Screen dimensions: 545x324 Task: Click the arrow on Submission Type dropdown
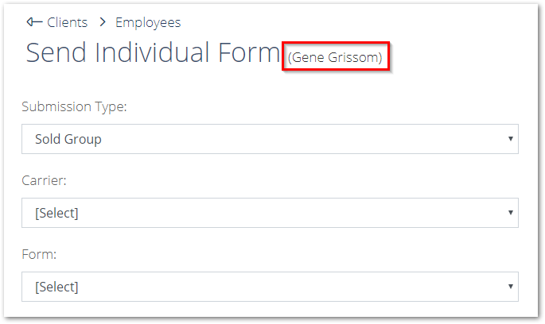pos(509,139)
